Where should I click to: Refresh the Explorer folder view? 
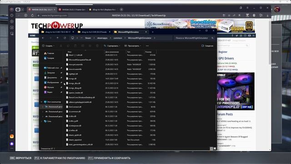(x=65, y=38)
